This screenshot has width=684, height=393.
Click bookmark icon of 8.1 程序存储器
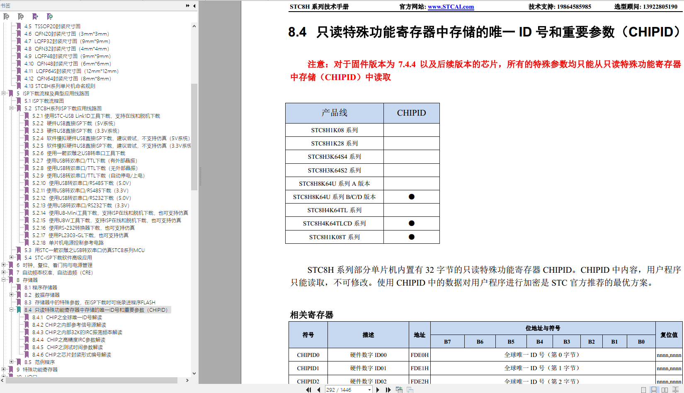(x=19, y=288)
